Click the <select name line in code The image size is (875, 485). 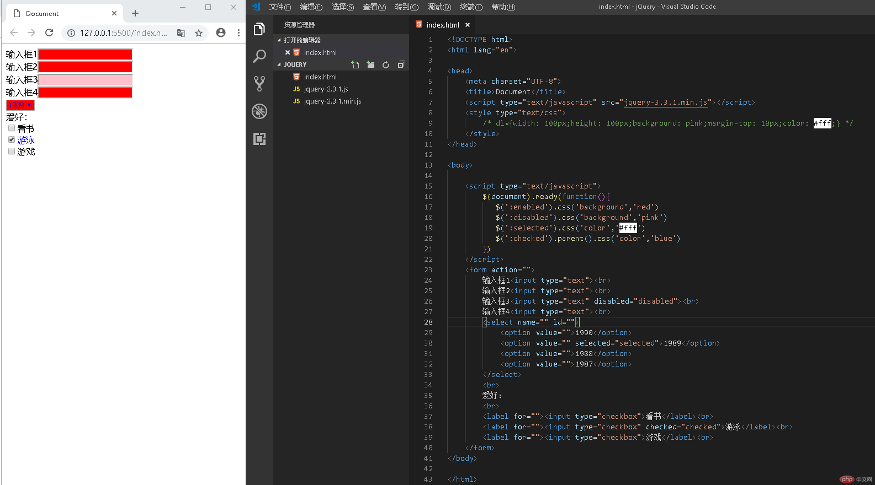[x=531, y=322]
